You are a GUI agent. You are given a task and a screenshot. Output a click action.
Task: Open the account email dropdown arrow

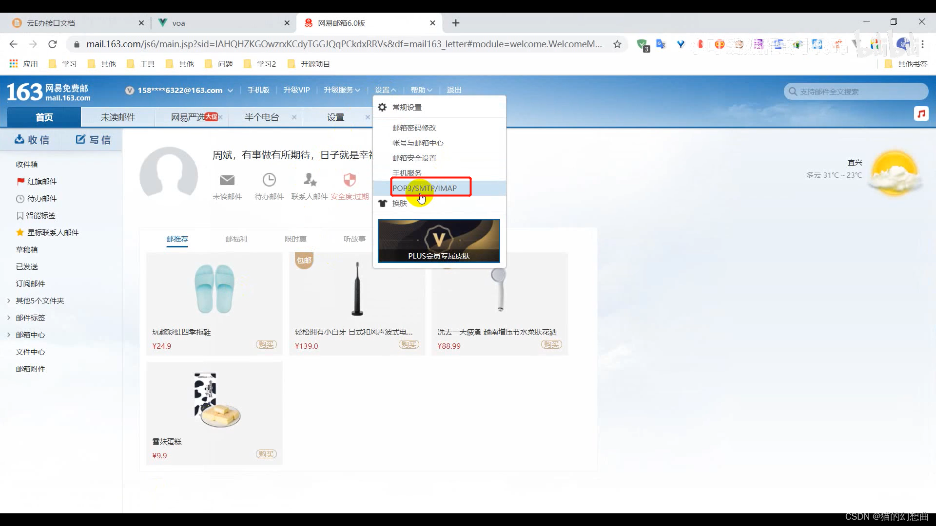(x=230, y=91)
